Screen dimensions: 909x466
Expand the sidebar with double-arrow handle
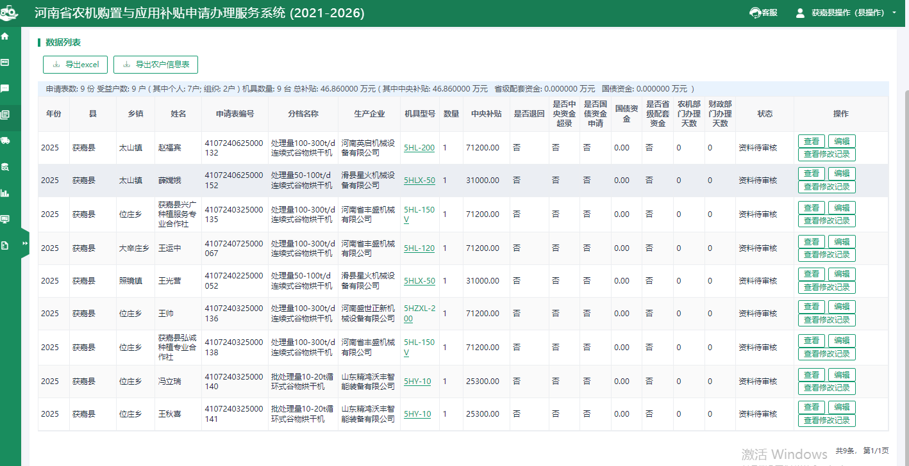pos(25,243)
